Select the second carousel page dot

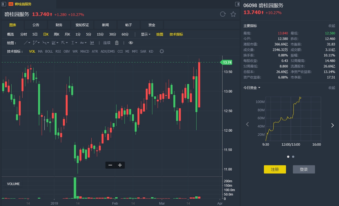(293, 157)
